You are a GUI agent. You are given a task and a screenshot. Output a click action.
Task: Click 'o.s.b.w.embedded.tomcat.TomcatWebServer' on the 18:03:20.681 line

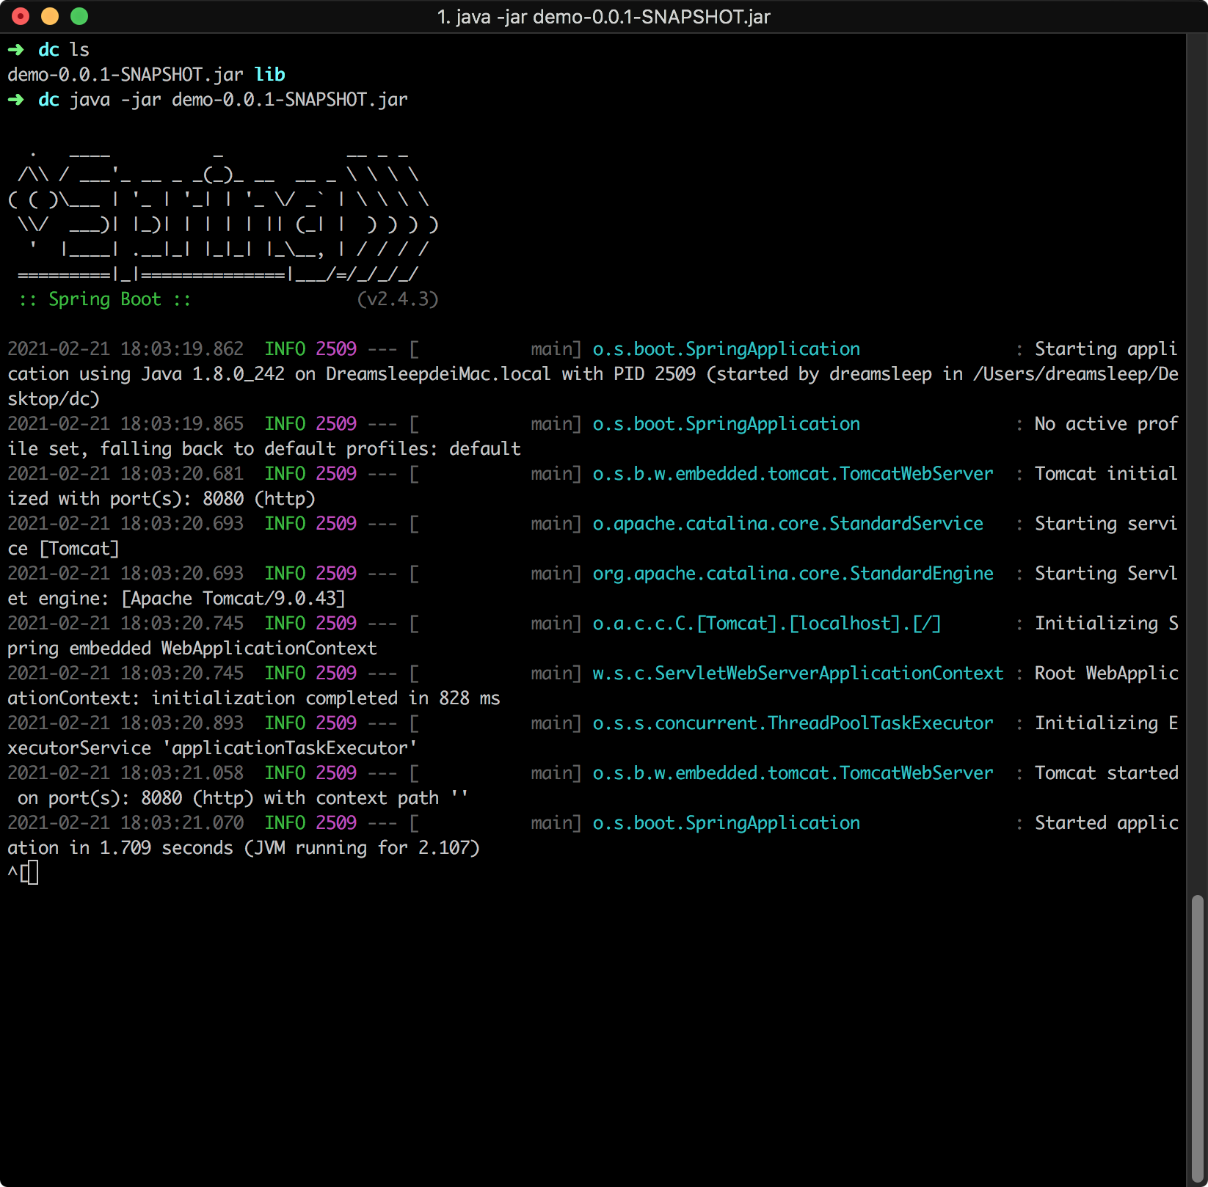(793, 474)
